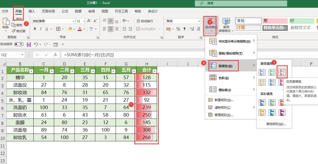
Task: Click the insert function fx icon
Action: [55, 55]
